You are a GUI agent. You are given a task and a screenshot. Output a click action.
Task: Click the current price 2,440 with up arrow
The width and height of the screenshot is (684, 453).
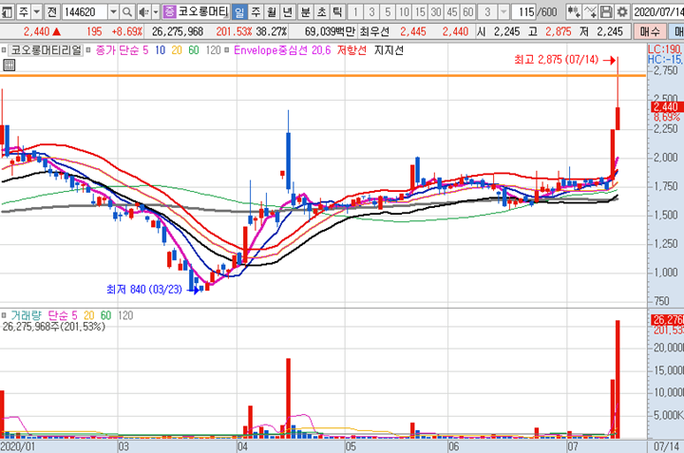[42, 31]
